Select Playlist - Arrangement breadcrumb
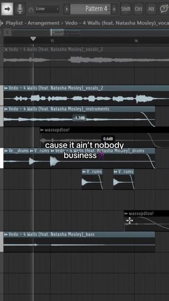Image resolution: width=169 pixels, height=301 pixels. 32,23
